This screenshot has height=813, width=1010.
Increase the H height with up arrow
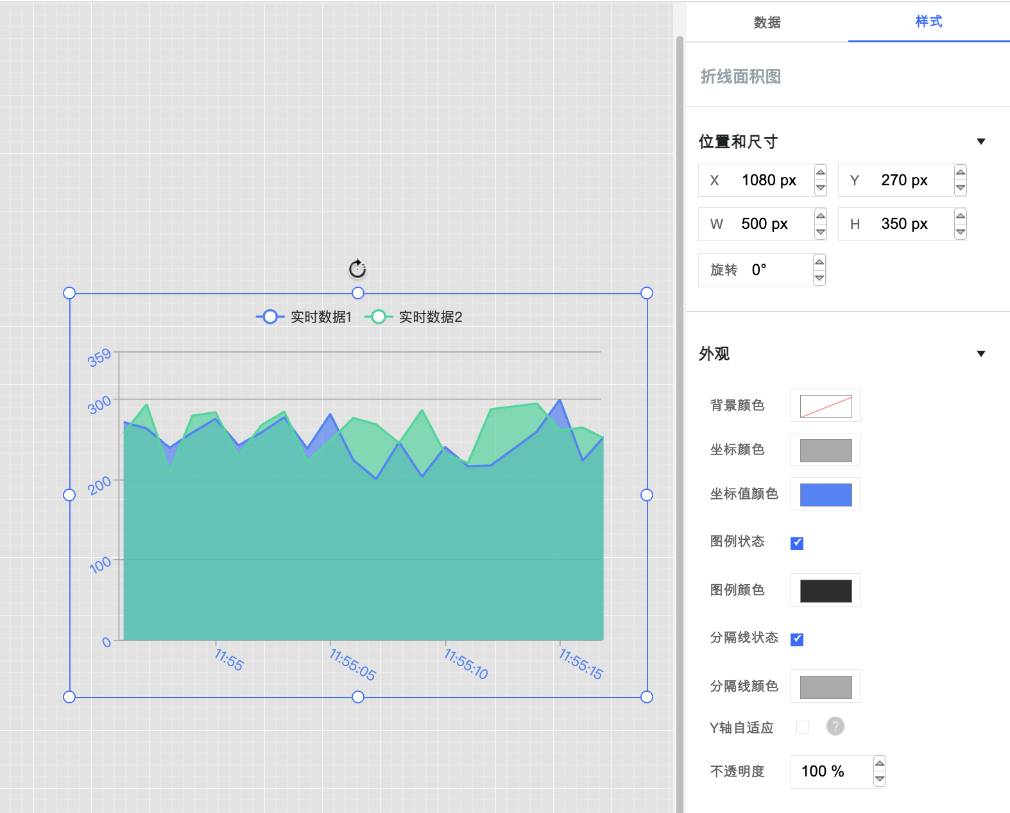coord(961,216)
